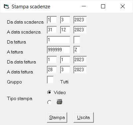Focus the Da data fattura day field
133x125 pixels.
52,60
